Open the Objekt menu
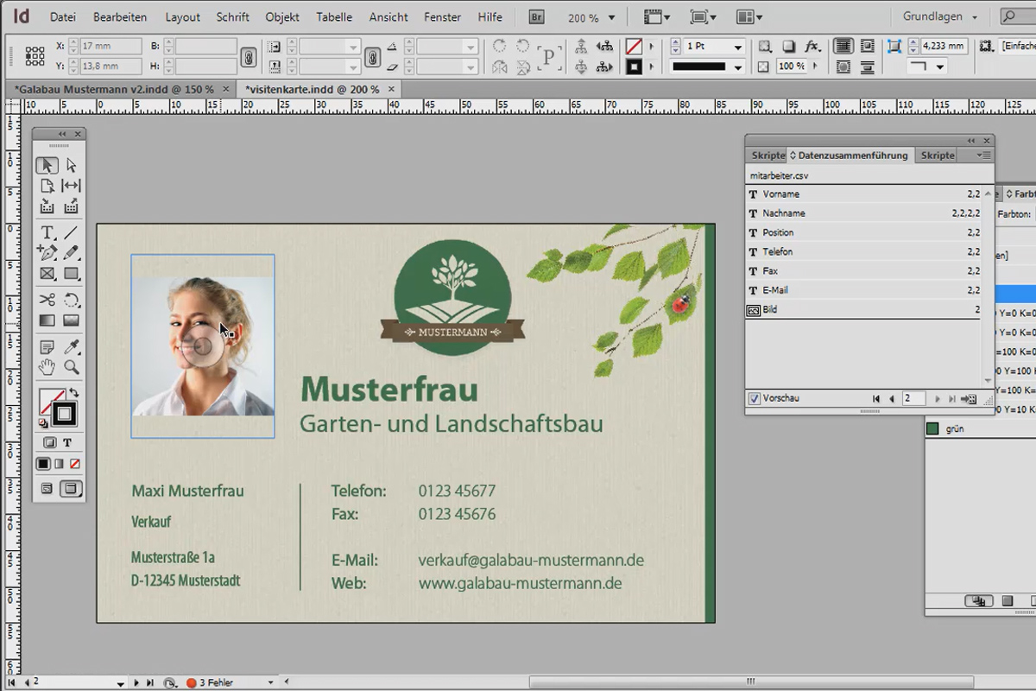 [282, 17]
